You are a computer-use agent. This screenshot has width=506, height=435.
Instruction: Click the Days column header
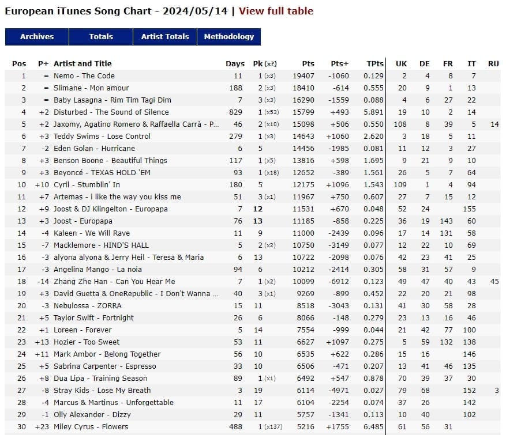[x=235, y=63]
